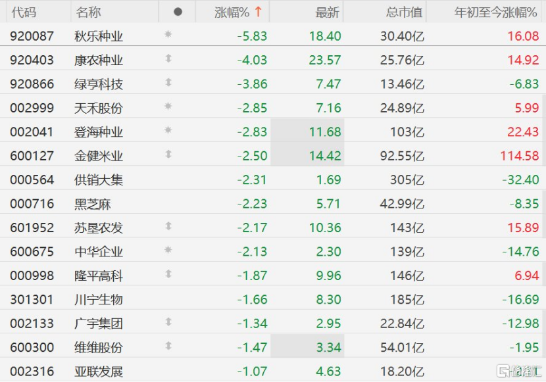Open stock 登海种业

[x=99, y=132]
